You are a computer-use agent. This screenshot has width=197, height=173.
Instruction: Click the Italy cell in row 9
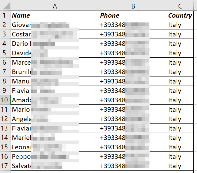180,91
